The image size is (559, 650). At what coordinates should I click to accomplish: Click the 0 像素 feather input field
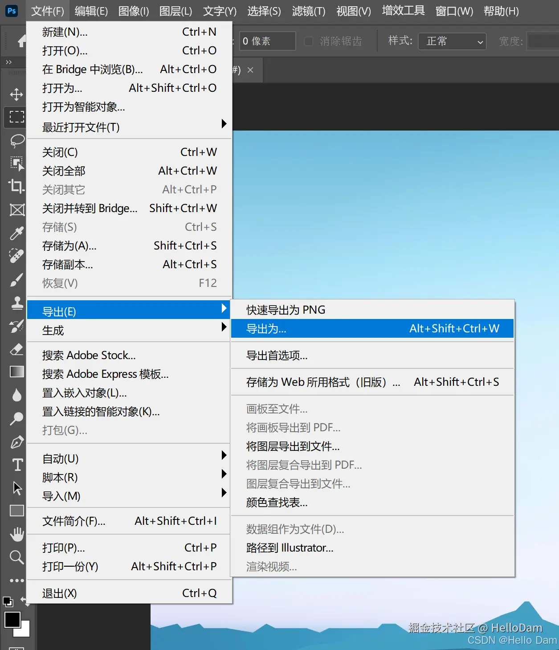[x=267, y=41]
